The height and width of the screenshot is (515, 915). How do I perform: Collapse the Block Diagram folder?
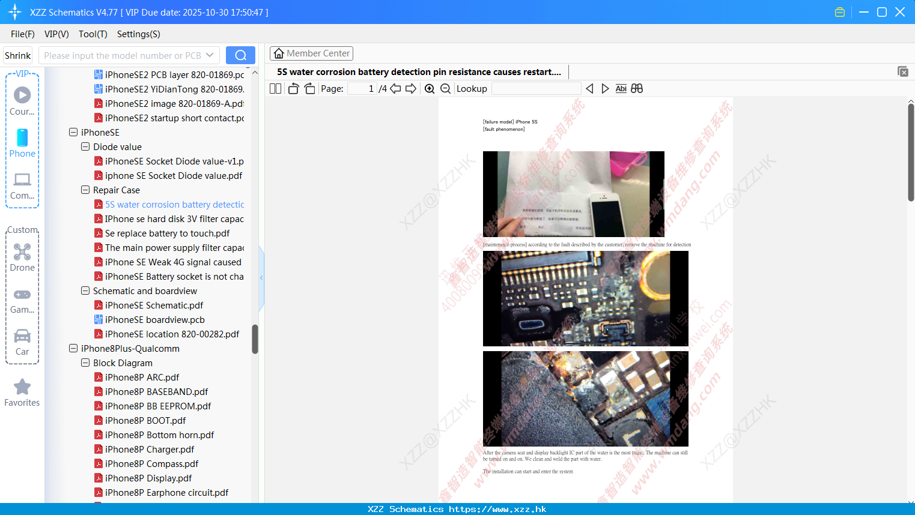[85, 363]
